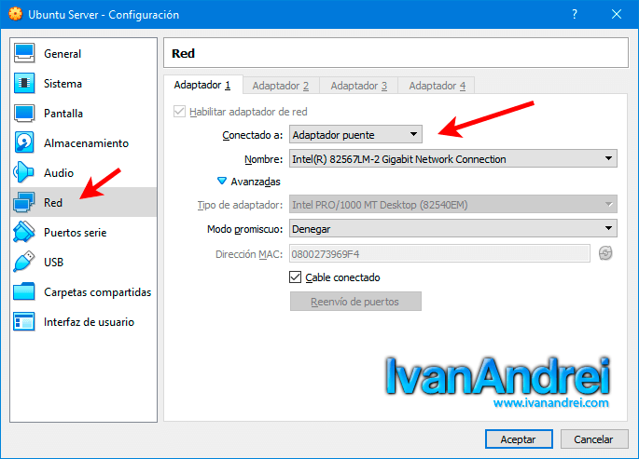Select the Pantalla label in sidebar
The image size is (639, 459).
tap(63, 113)
